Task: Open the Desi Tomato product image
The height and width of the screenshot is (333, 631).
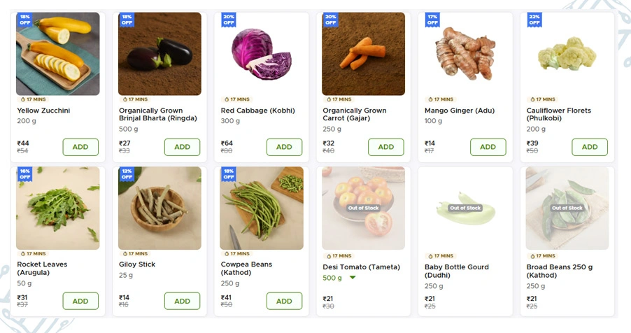Action: pos(363,208)
